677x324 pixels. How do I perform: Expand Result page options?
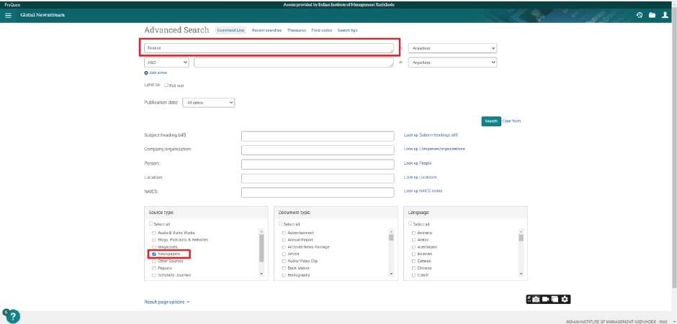(167, 302)
